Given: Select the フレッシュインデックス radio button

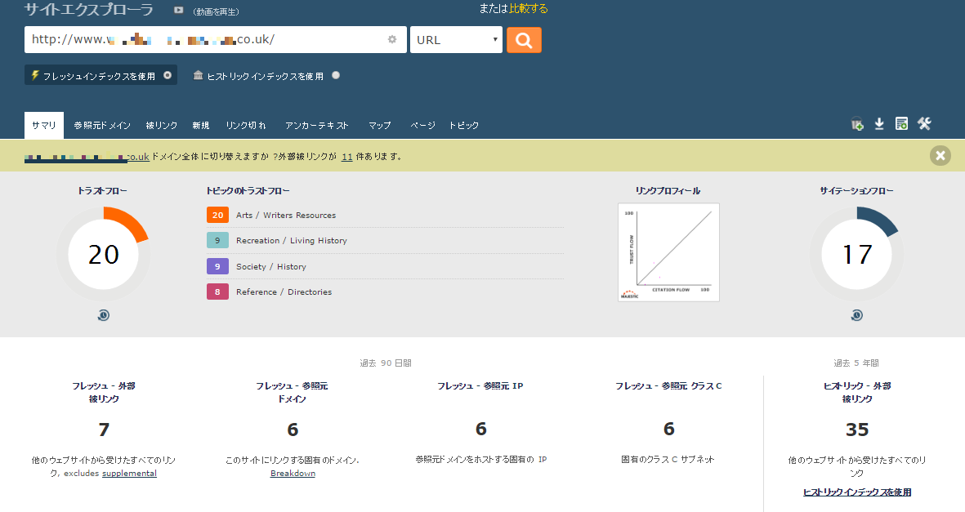Looking at the screenshot, I should click(x=168, y=75).
